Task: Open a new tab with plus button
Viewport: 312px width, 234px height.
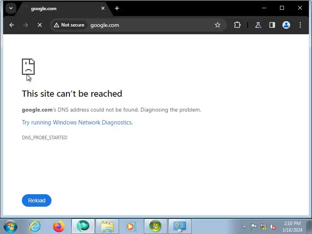Action: tap(117, 8)
